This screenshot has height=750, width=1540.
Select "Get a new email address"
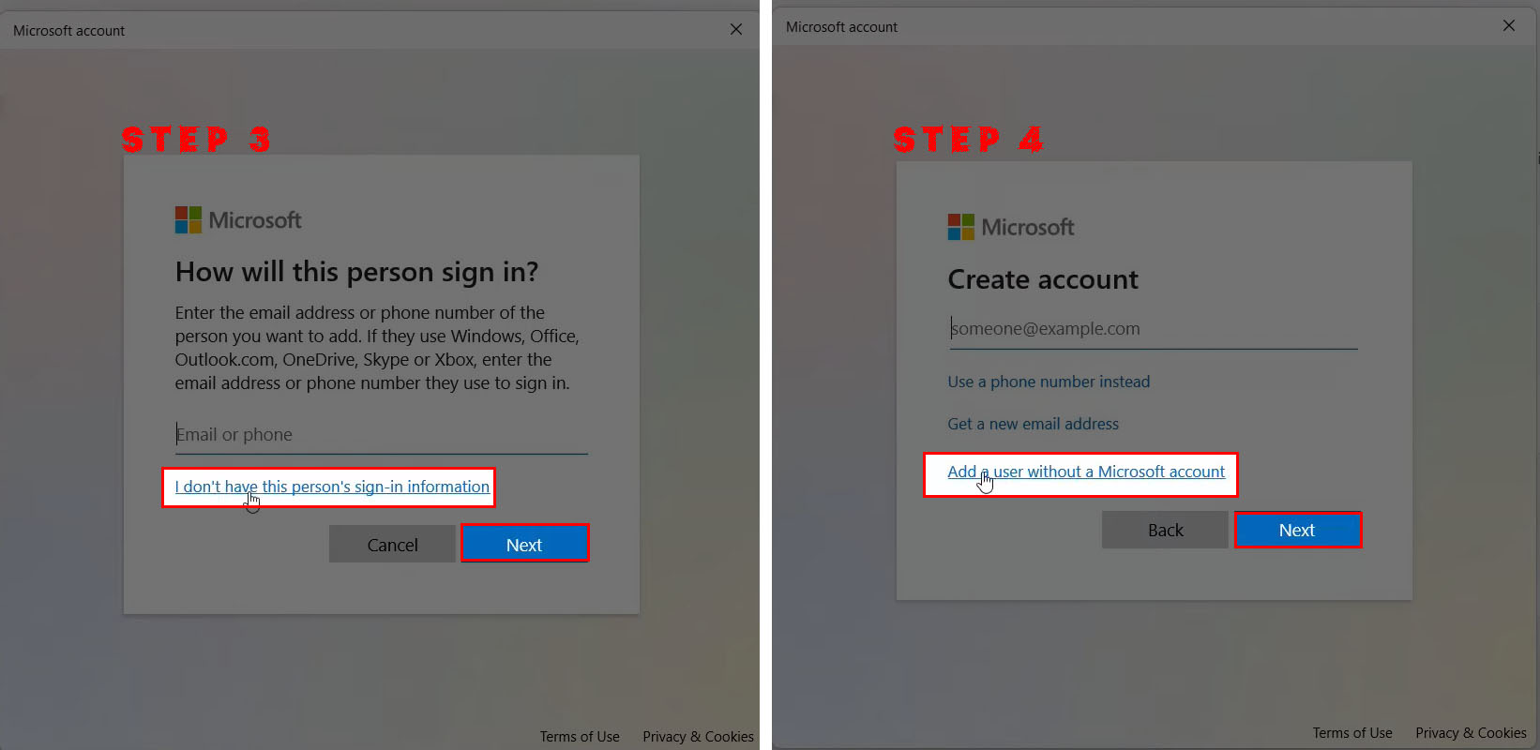pos(1033,424)
